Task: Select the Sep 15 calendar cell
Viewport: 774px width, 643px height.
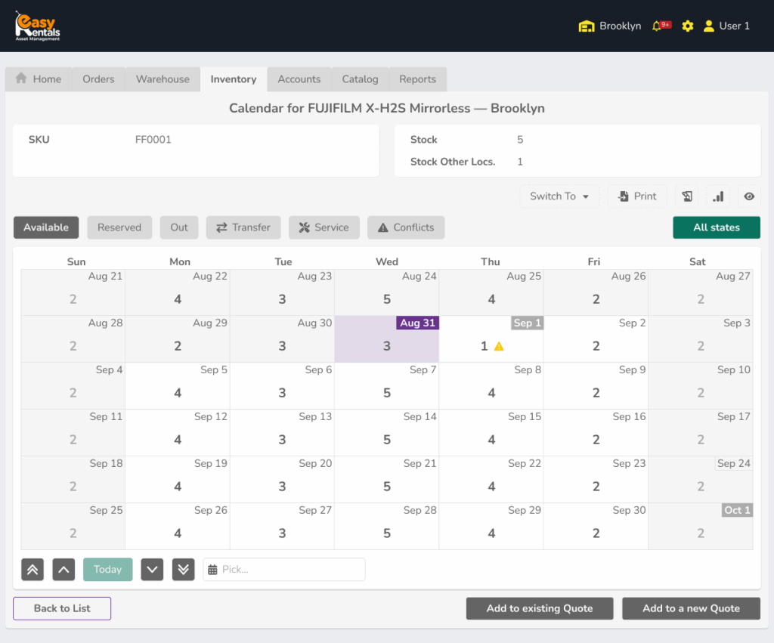Action: pos(491,433)
